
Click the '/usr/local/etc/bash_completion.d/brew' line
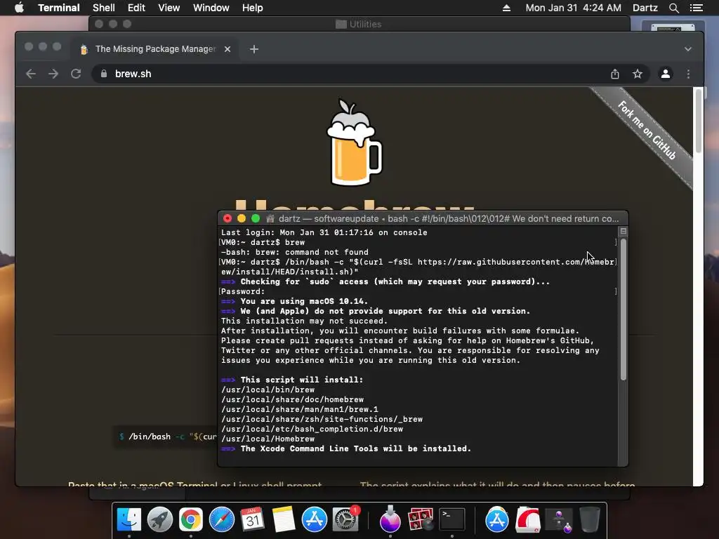point(312,429)
